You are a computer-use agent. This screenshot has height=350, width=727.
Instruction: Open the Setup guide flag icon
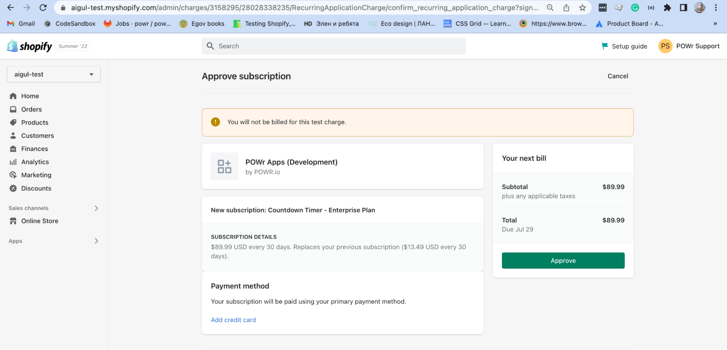point(604,46)
